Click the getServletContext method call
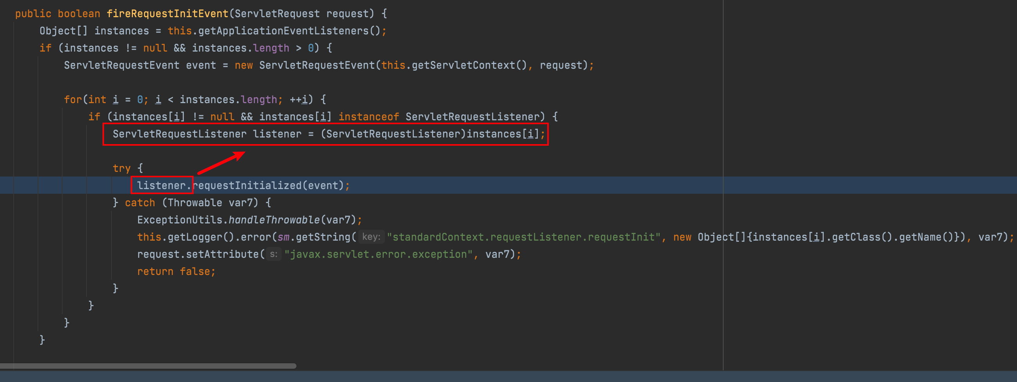1017x382 pixels. click(x=463, y=65)
